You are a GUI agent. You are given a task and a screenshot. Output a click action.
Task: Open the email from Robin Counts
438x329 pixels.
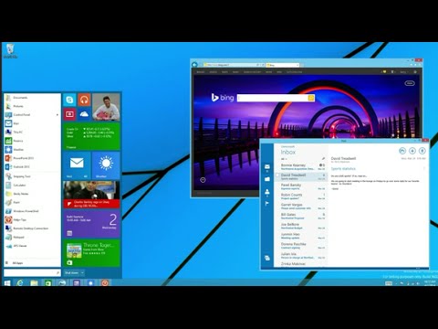click(x=301, y=196)
